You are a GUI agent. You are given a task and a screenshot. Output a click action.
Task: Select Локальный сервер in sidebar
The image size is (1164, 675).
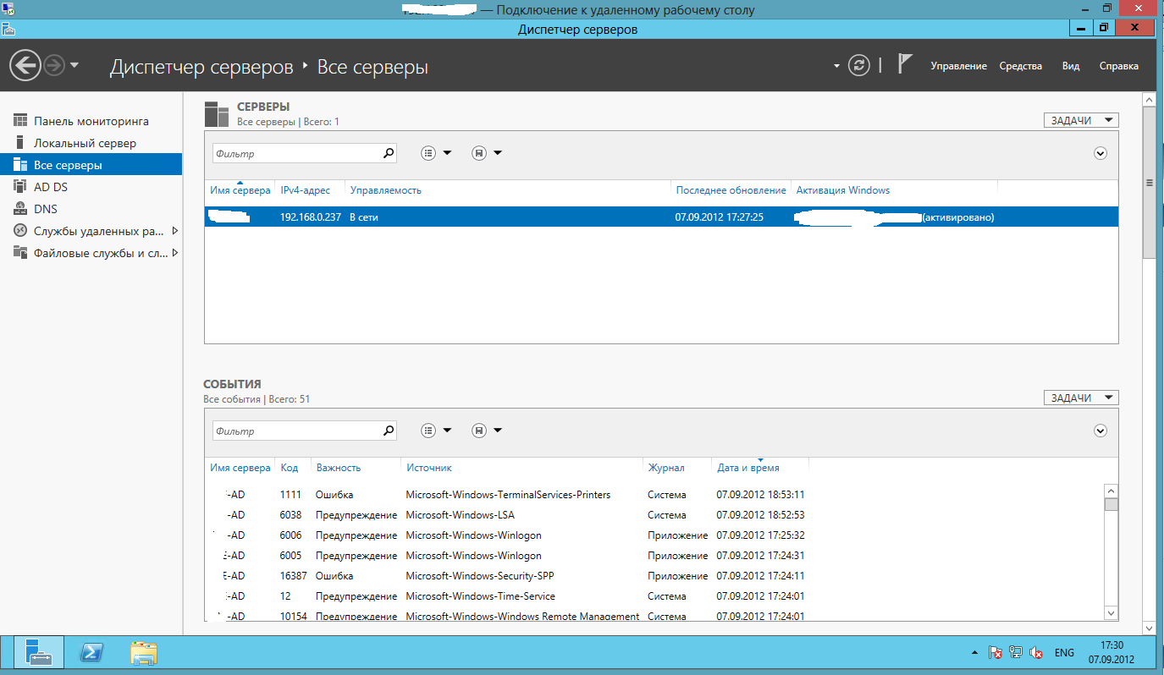pyautogui.click(x=85, y=143)
